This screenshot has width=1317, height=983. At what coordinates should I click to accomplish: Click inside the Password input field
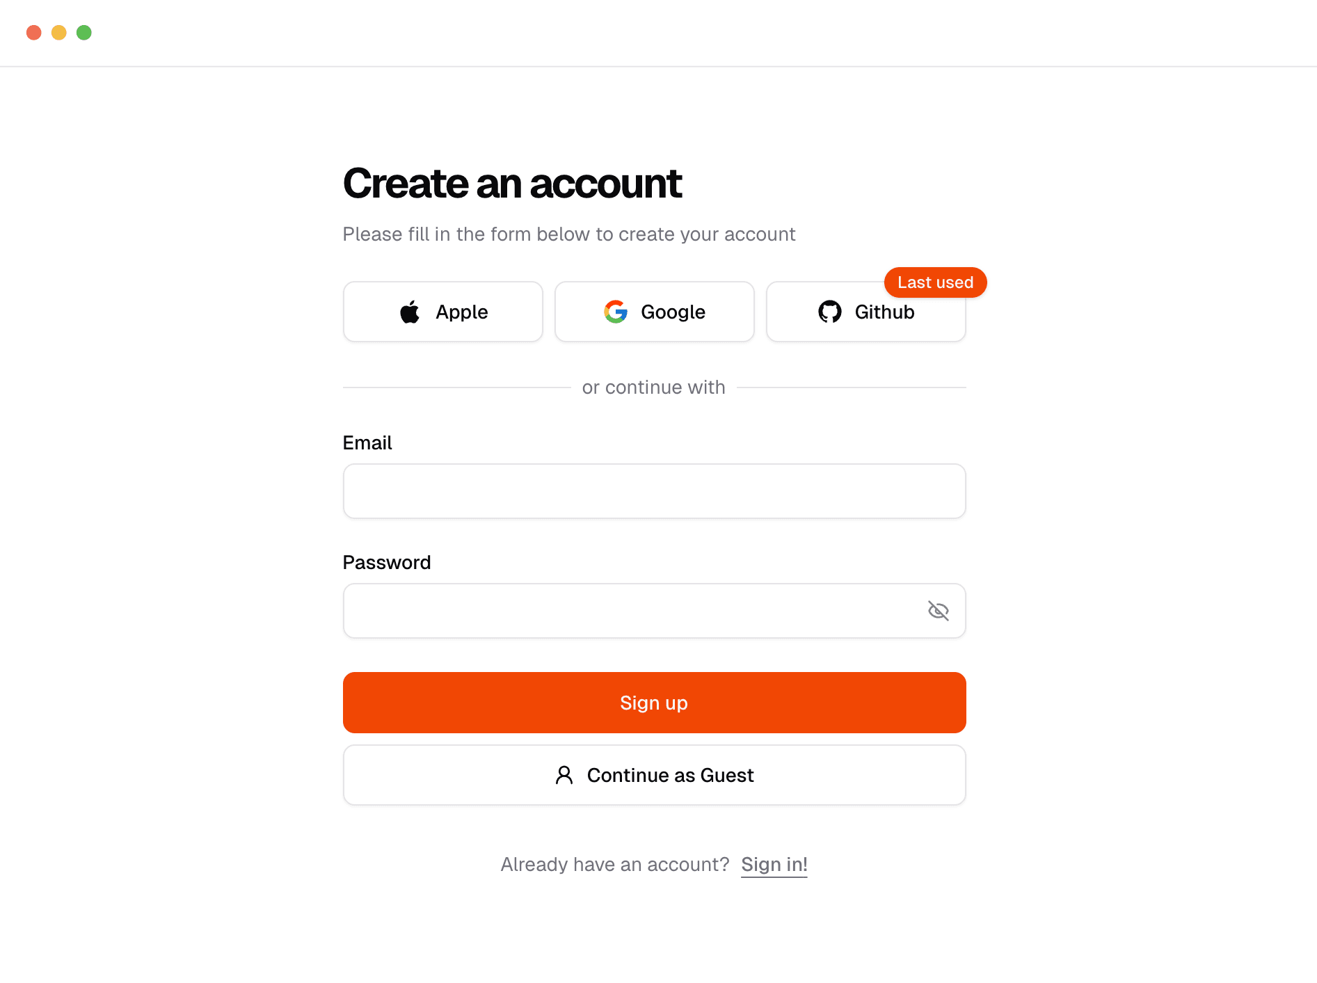[x=626, y=611]
